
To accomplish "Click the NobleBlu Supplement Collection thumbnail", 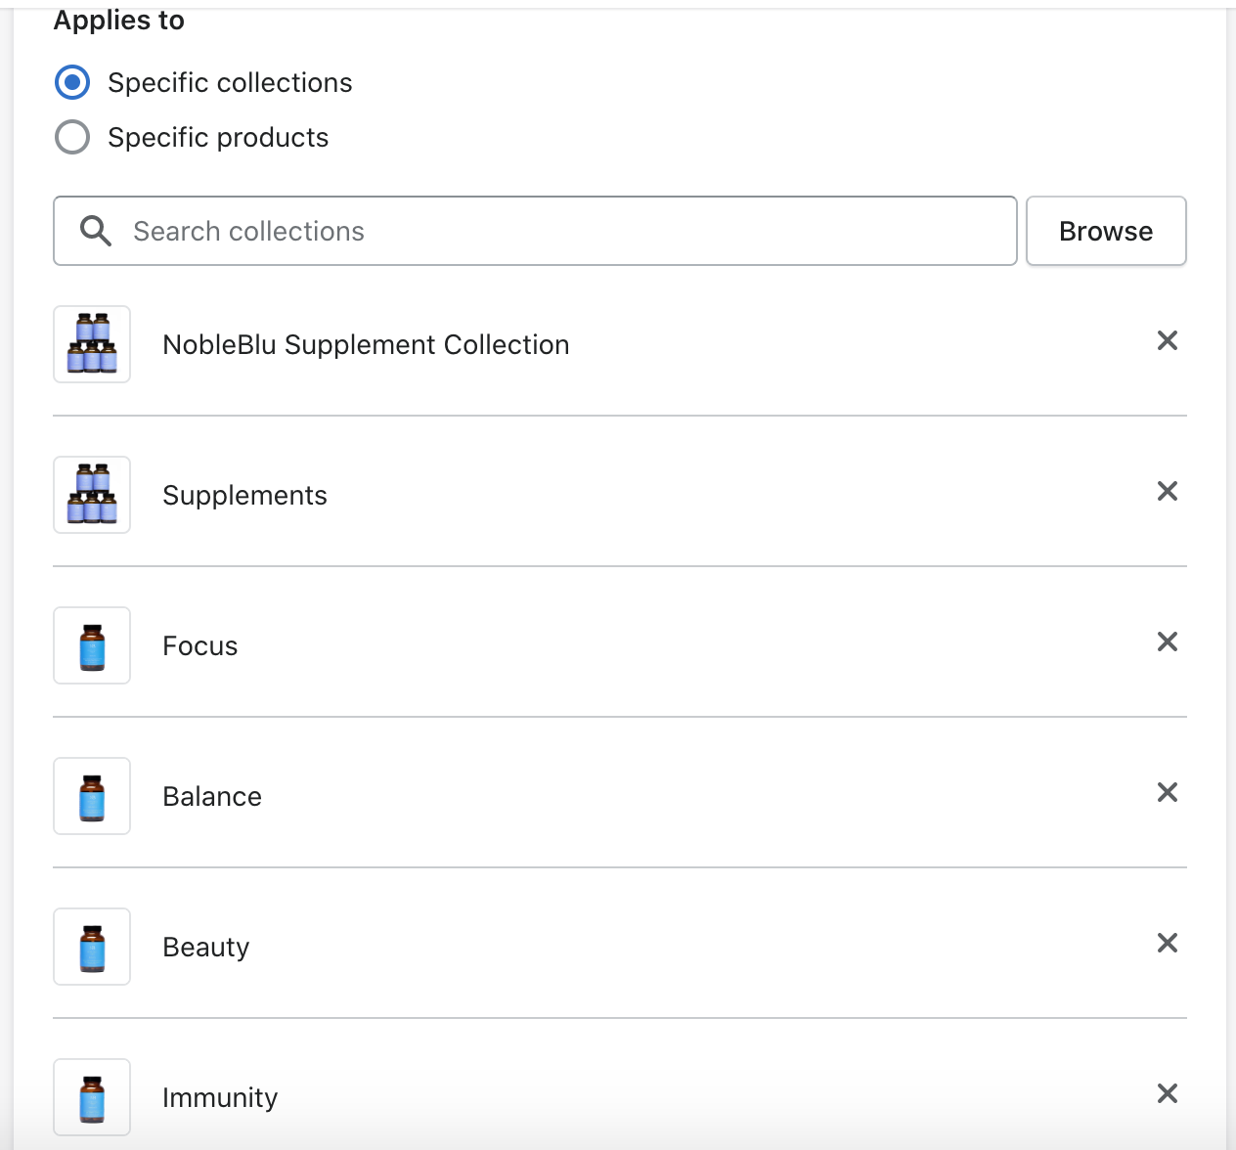I will 92,344.
